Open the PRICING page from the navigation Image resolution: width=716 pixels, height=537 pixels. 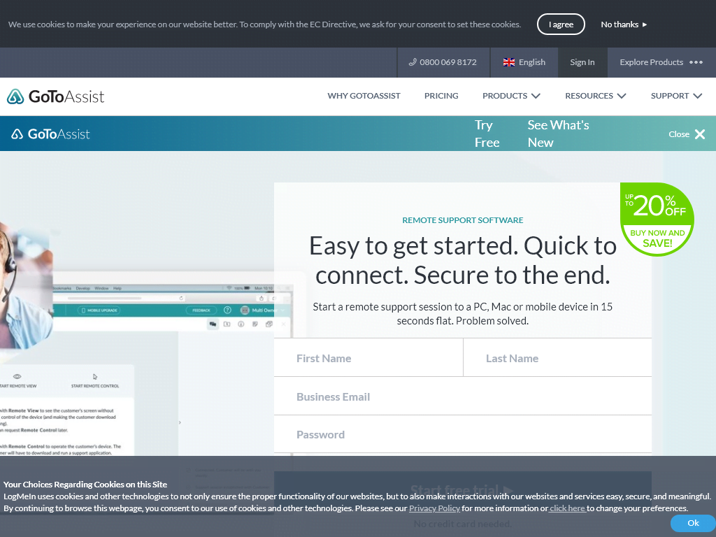(441, 96)
